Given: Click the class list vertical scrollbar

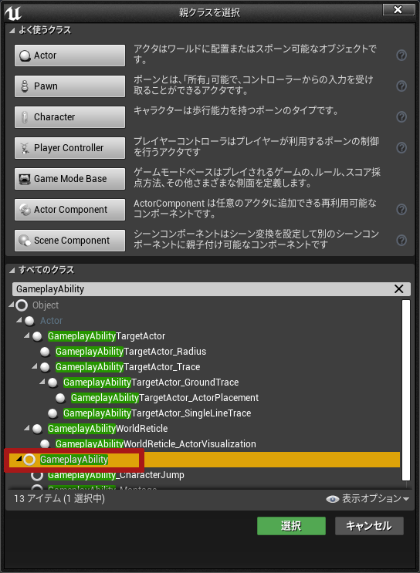Looking at the screenshot, I should coord(406,390).
